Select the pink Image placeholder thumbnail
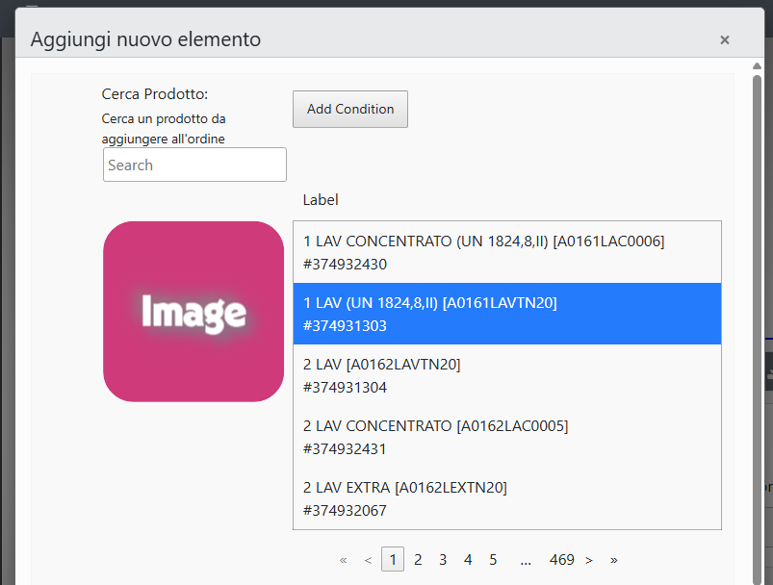 pos(193,312)
